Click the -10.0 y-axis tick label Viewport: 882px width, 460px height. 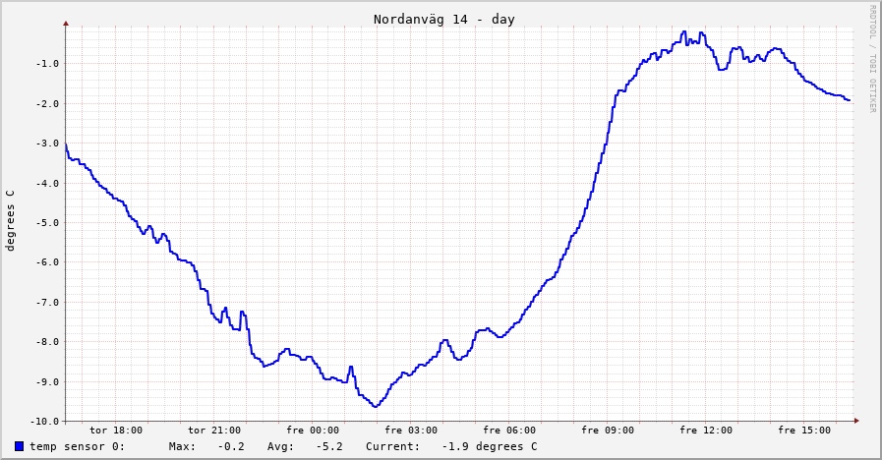pyautogui.click(x=43, y=422)
